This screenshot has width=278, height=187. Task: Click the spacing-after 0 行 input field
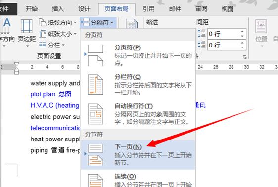(224, 45)
